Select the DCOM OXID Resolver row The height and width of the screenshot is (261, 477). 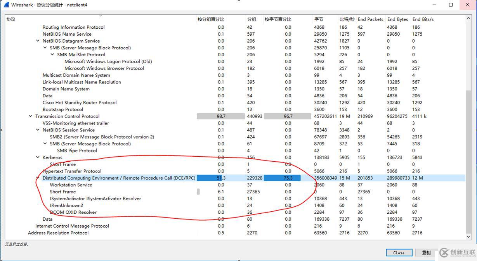(x=235, y=212)
